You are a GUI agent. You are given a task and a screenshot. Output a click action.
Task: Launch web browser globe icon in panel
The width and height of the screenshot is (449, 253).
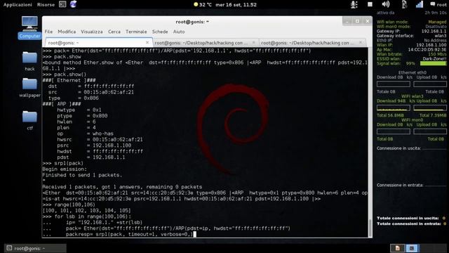[73, 4]
